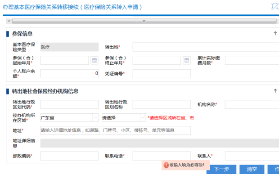Open calendar picker for 参保起始年月
The width and height of the screenshot is (279, 174).
click(x=94, y=60)
